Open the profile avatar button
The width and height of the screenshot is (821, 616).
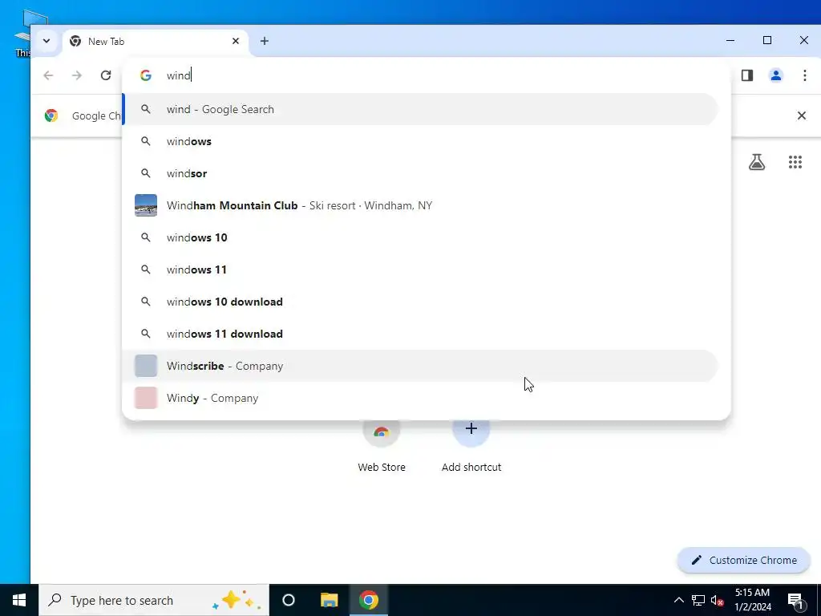[x=776, y=75]
